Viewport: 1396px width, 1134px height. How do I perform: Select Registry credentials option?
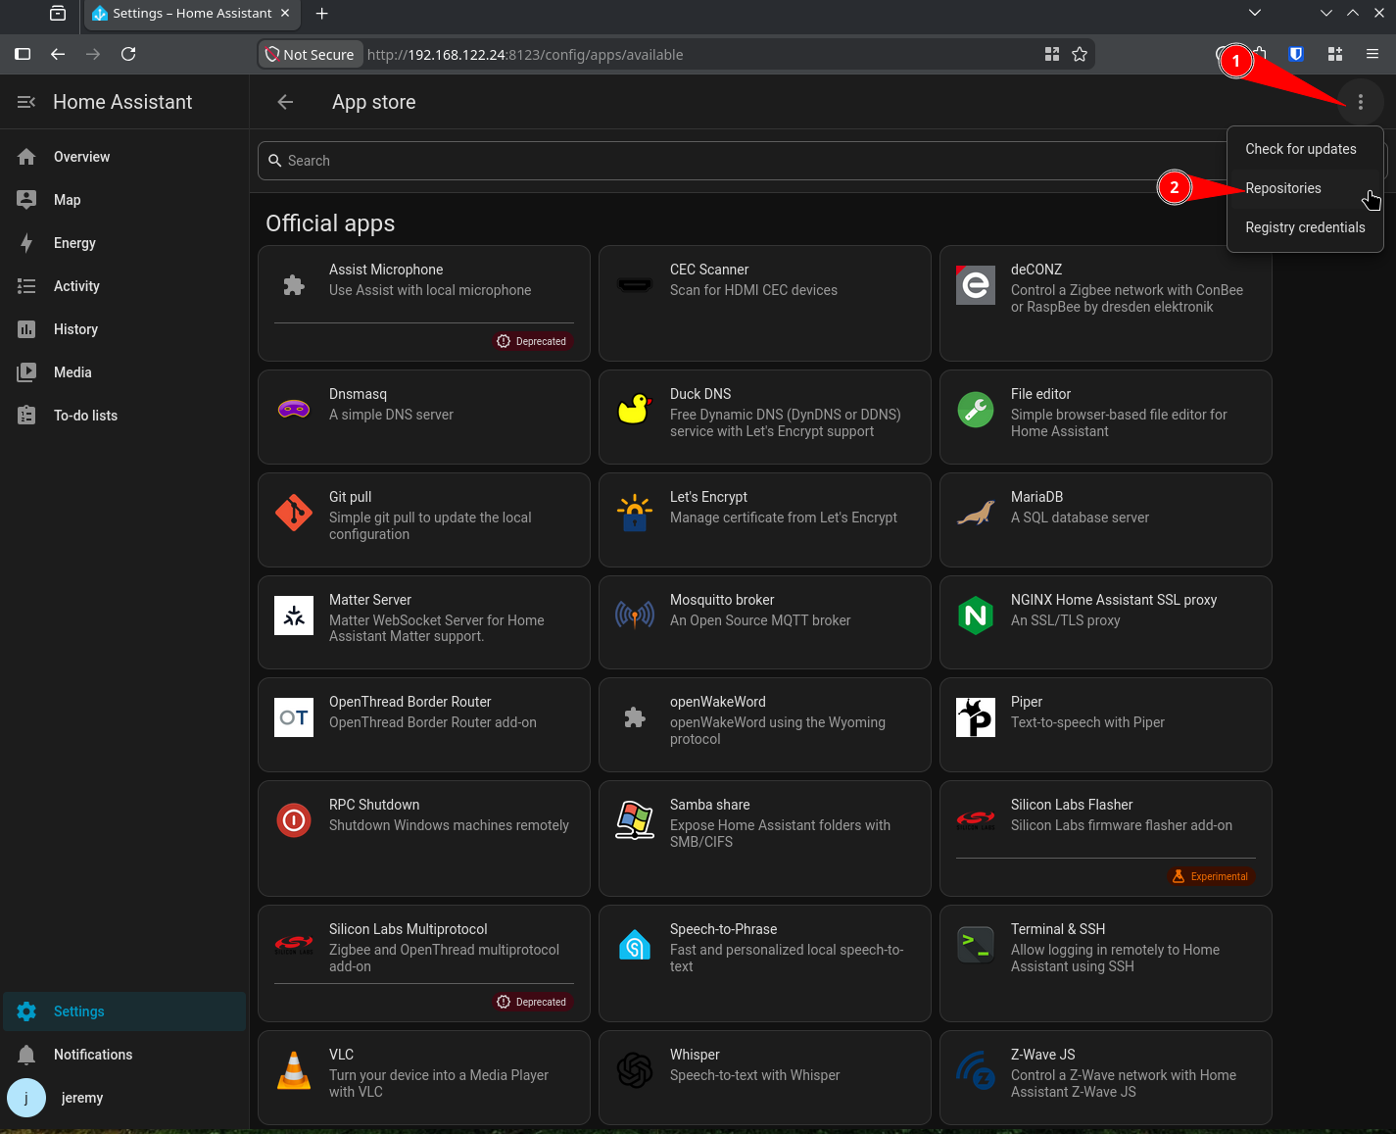(1305, 227)
